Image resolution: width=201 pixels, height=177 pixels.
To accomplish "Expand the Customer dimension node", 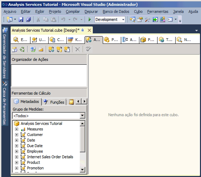I will [x=17, y=135].
